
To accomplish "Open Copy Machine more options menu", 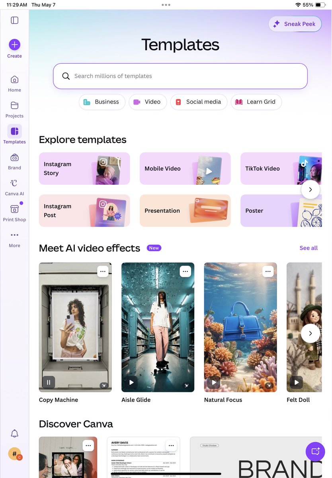I will pyautogui.click(x=103, y=271).
